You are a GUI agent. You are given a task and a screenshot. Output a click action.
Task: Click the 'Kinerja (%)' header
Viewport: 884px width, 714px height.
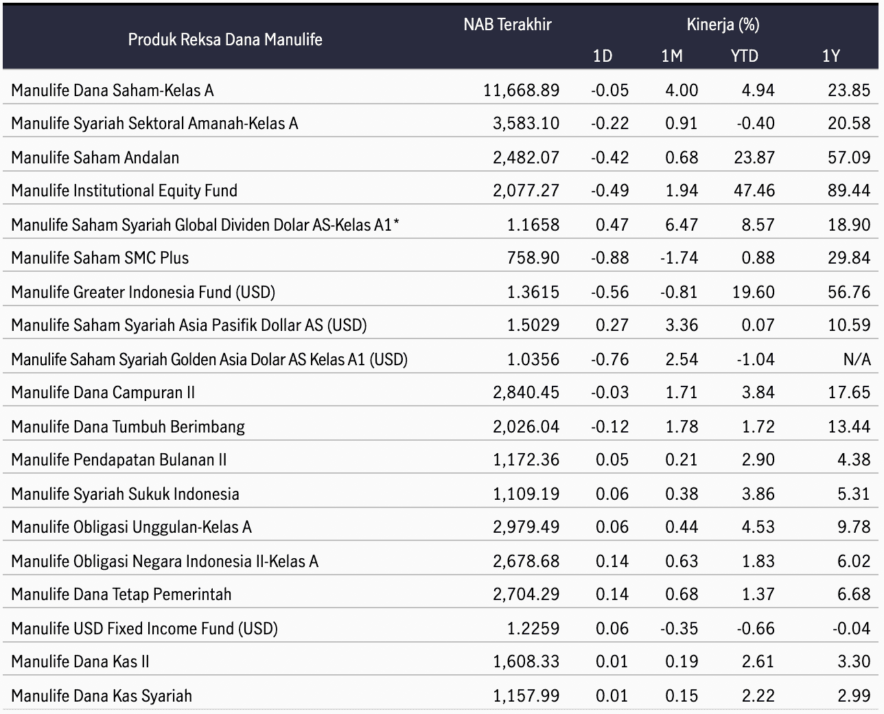[723, 25]
